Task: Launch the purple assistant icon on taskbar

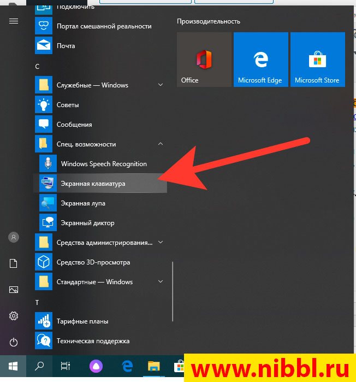Action: 96,366
